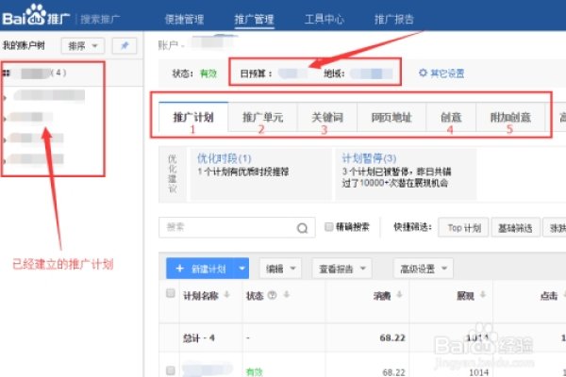
Task: Open the 高级设置 dropdown
Action: tap(424, 269)
